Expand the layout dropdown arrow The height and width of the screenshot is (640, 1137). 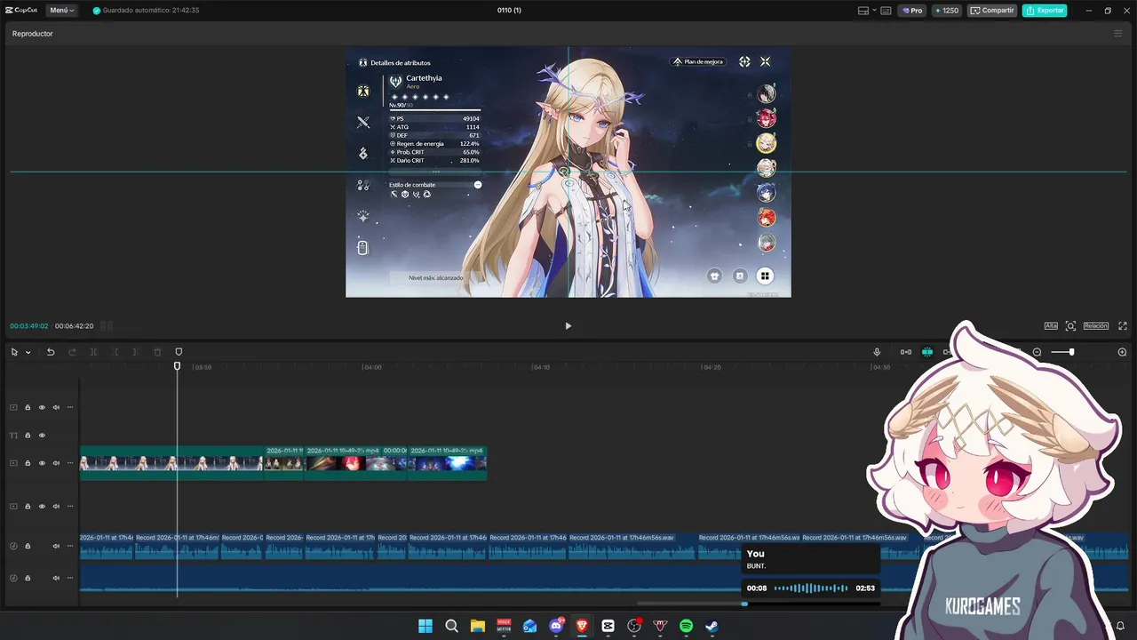coord(874,11)
